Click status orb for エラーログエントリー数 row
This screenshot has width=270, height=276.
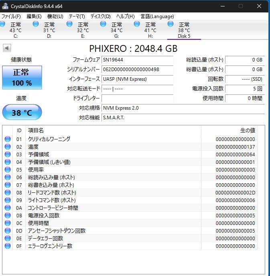coord(8,246)
